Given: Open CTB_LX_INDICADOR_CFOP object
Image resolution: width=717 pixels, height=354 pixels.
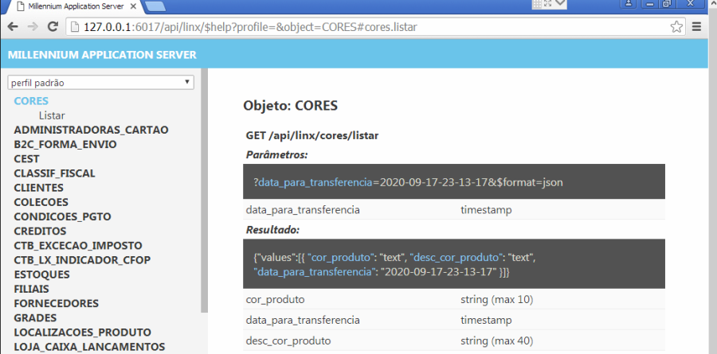Looking at the screenshot, I should tap(82, 260).
